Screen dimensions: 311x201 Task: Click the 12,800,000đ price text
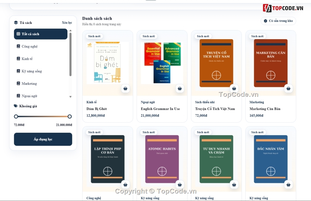96,115
